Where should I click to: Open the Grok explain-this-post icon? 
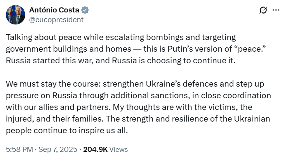click(263, 10)
